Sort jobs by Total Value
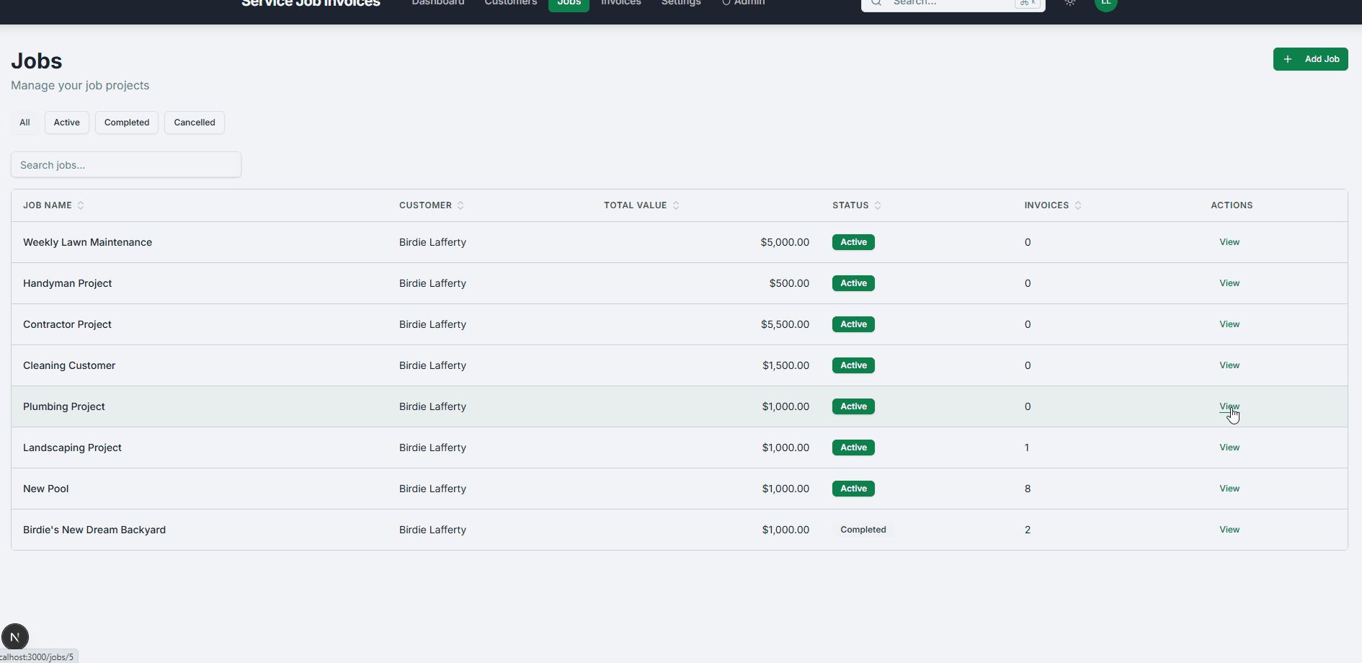1362x663 pixels. coord(675,205)
